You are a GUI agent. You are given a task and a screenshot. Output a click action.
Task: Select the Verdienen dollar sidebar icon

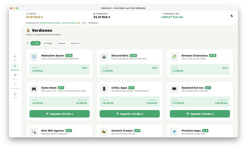(x=15, y=66)
